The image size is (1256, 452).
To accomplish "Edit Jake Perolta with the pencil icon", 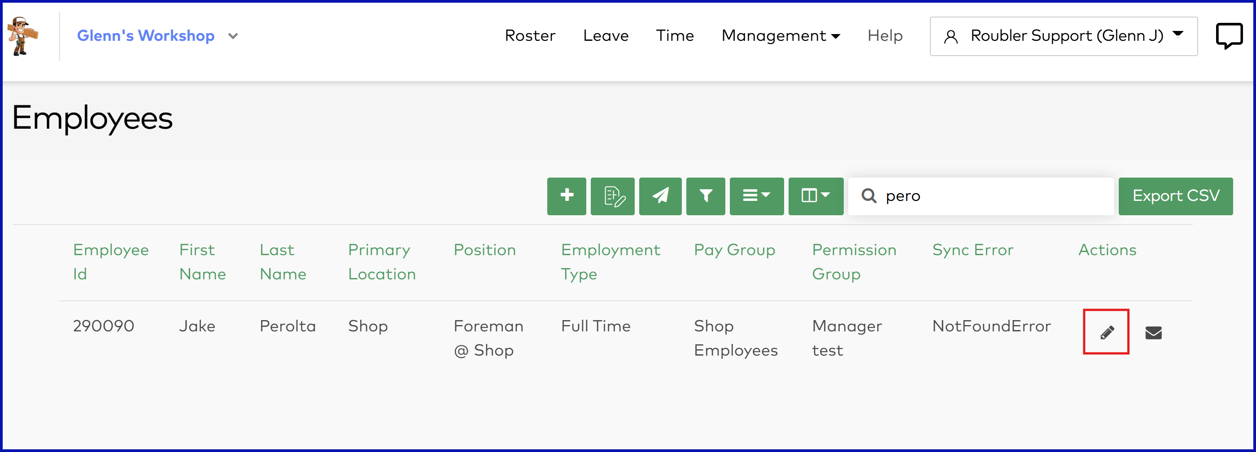I will coord(1106,332).
